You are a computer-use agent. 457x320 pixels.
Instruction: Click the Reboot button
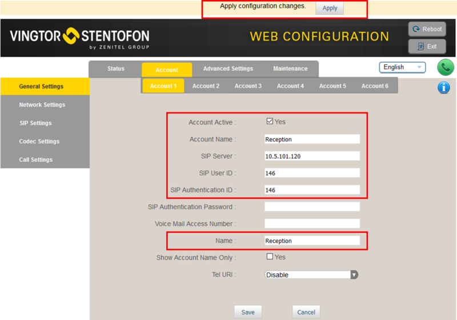click(x=427, y=29)
